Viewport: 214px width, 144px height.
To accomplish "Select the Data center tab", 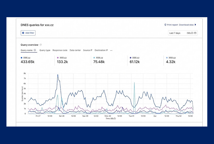I will (x=75, y=50).
